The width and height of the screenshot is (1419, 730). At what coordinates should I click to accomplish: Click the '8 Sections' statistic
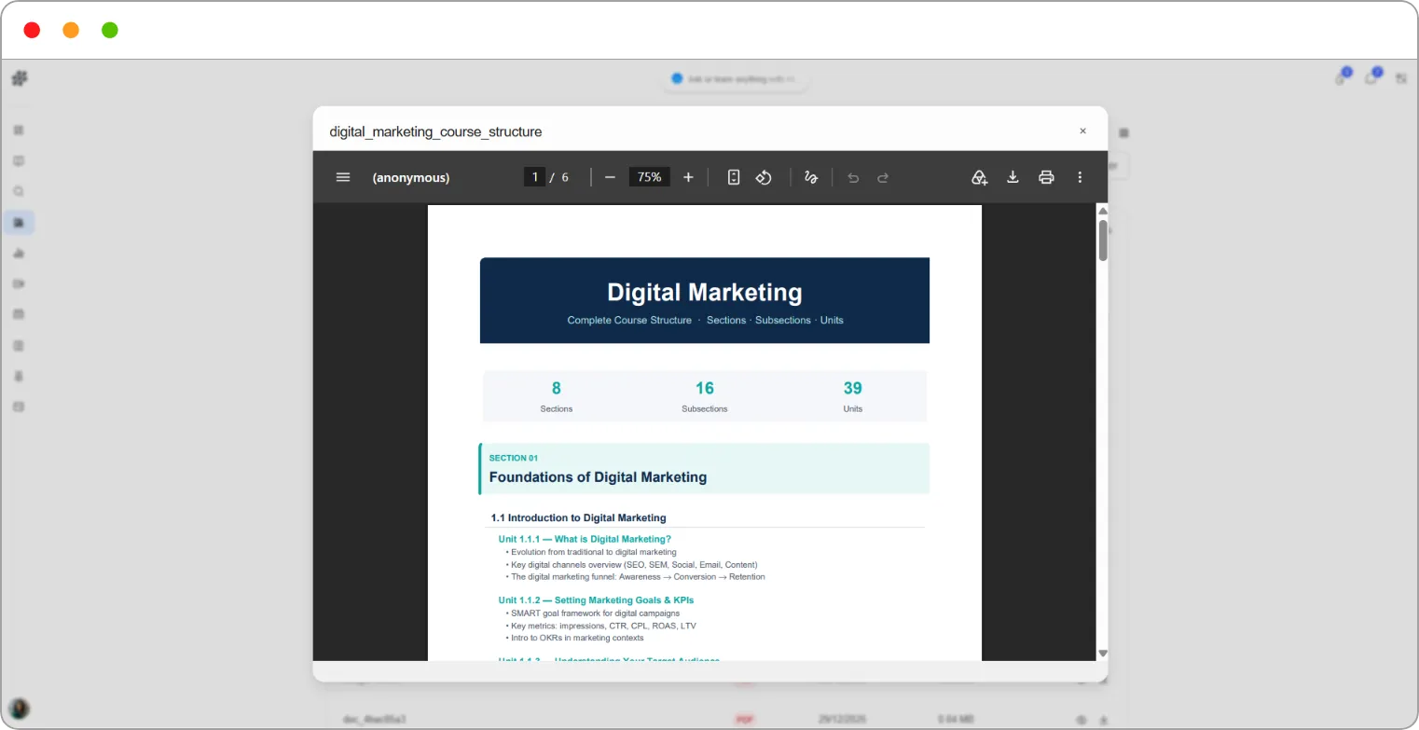click(557, 396)
